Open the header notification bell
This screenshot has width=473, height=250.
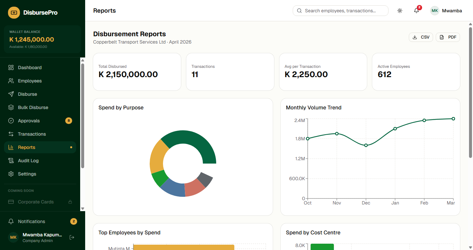click(416, 11)
